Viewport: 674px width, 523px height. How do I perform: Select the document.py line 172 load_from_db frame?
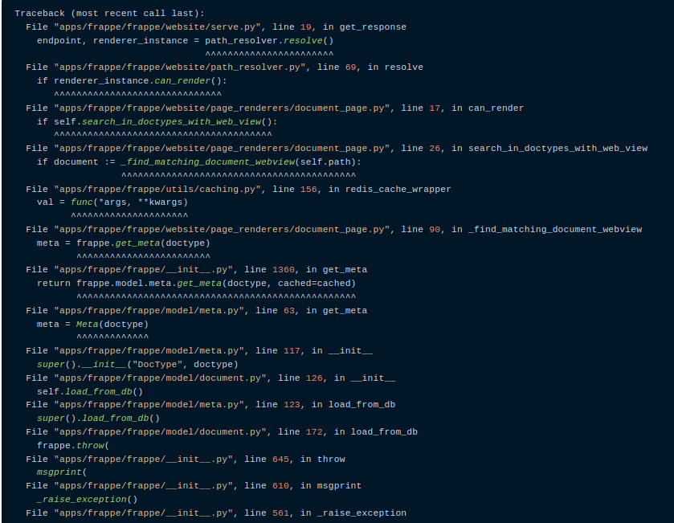click(x=222, y=432)
